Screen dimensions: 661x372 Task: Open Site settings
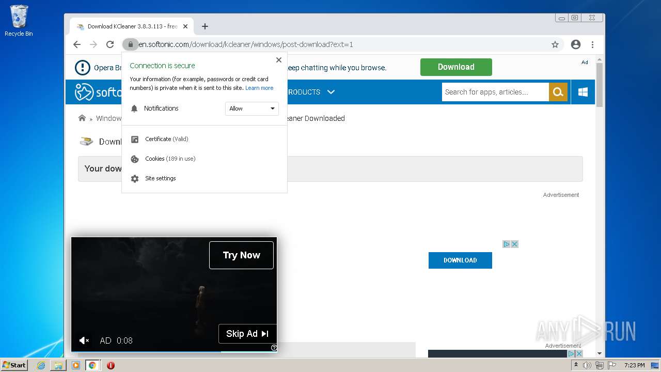[x=160, y=178]
